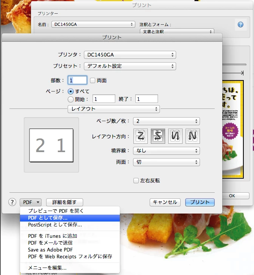Select the reversed N layout direction icon
This screenshot has height=275, width=254.
pos(175,136)
